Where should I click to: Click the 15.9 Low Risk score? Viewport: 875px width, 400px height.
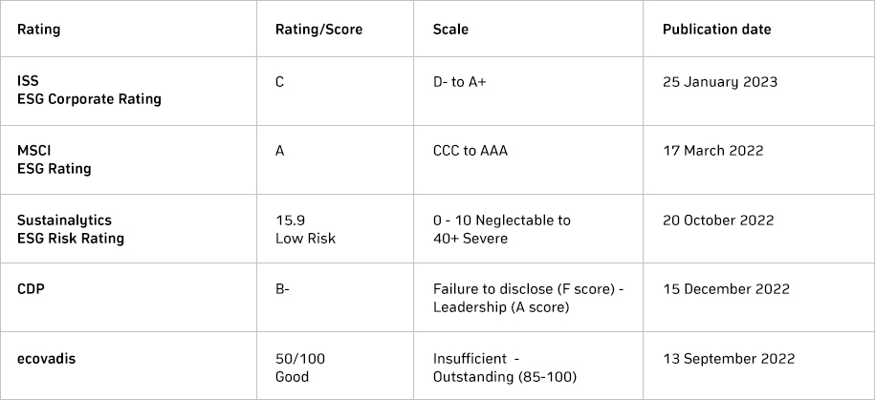click(305, 229)
